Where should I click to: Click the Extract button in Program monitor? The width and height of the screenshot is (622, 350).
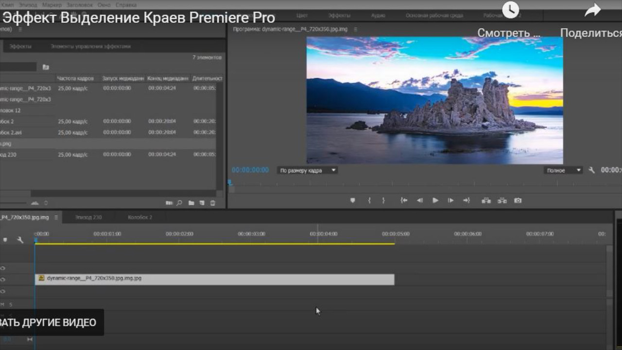[x=502, y=200]
